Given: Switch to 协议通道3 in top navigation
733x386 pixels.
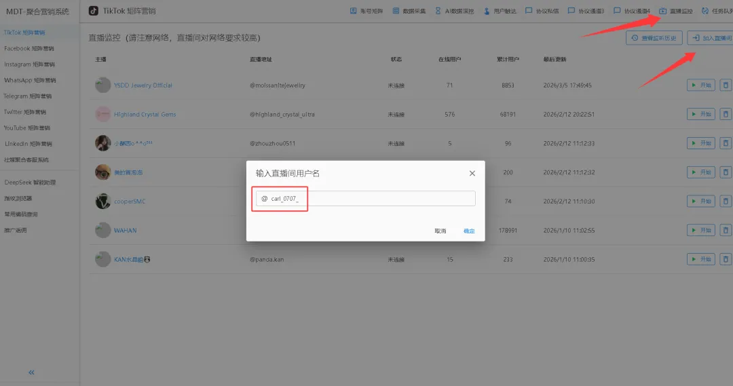Looking at the screenshot, I should pos(586,11).
